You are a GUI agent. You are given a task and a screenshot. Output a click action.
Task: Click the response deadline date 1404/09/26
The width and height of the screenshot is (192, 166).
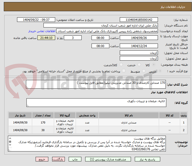[139, 38]
